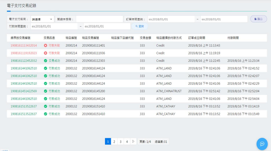Click failed status icon for 1908161119192023
271x151 pixels.
point(45,53)
